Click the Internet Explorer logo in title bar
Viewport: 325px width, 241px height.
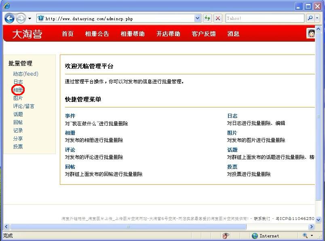(7, 6)
